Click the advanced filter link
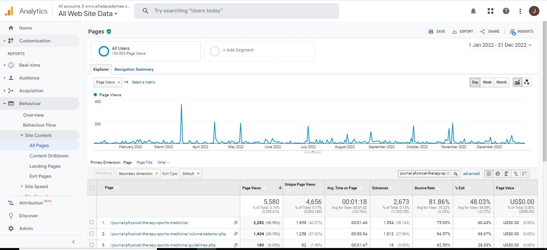The height and width of the screenshot is (250, 547). [471, 174]
